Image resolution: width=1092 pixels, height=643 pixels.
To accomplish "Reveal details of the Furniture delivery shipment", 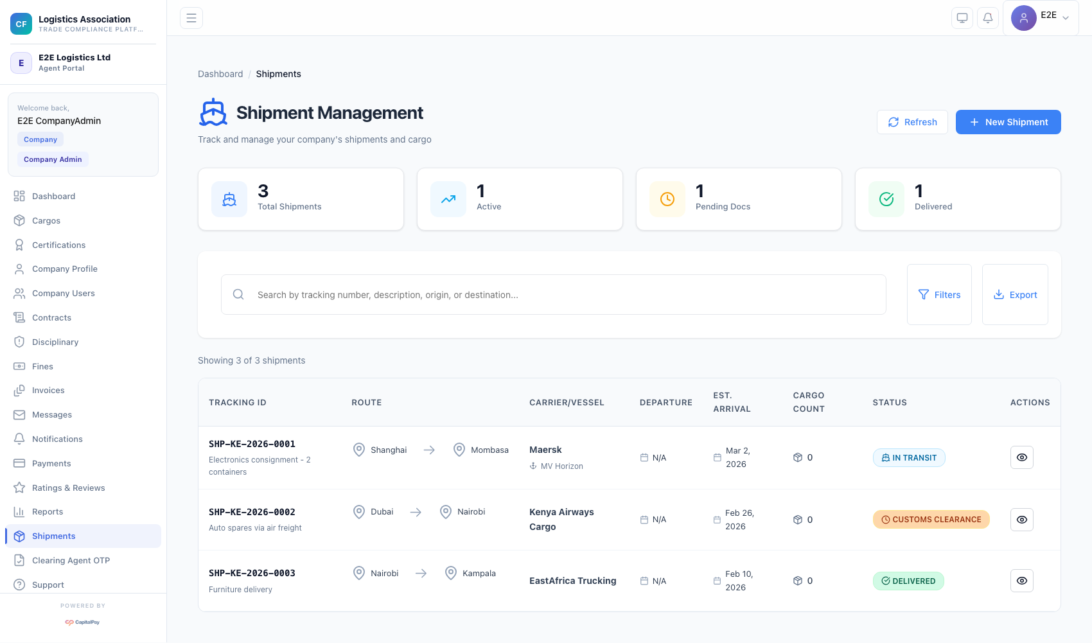I will pos(1021,581).
